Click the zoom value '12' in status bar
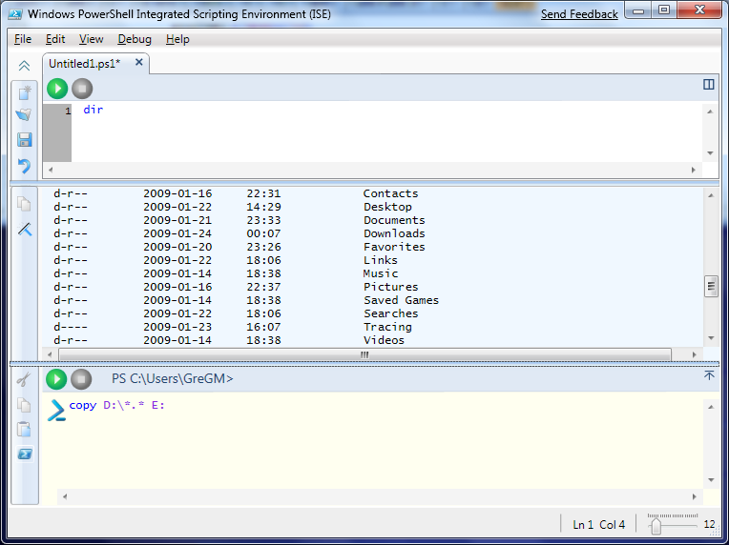 coord(709,525)
